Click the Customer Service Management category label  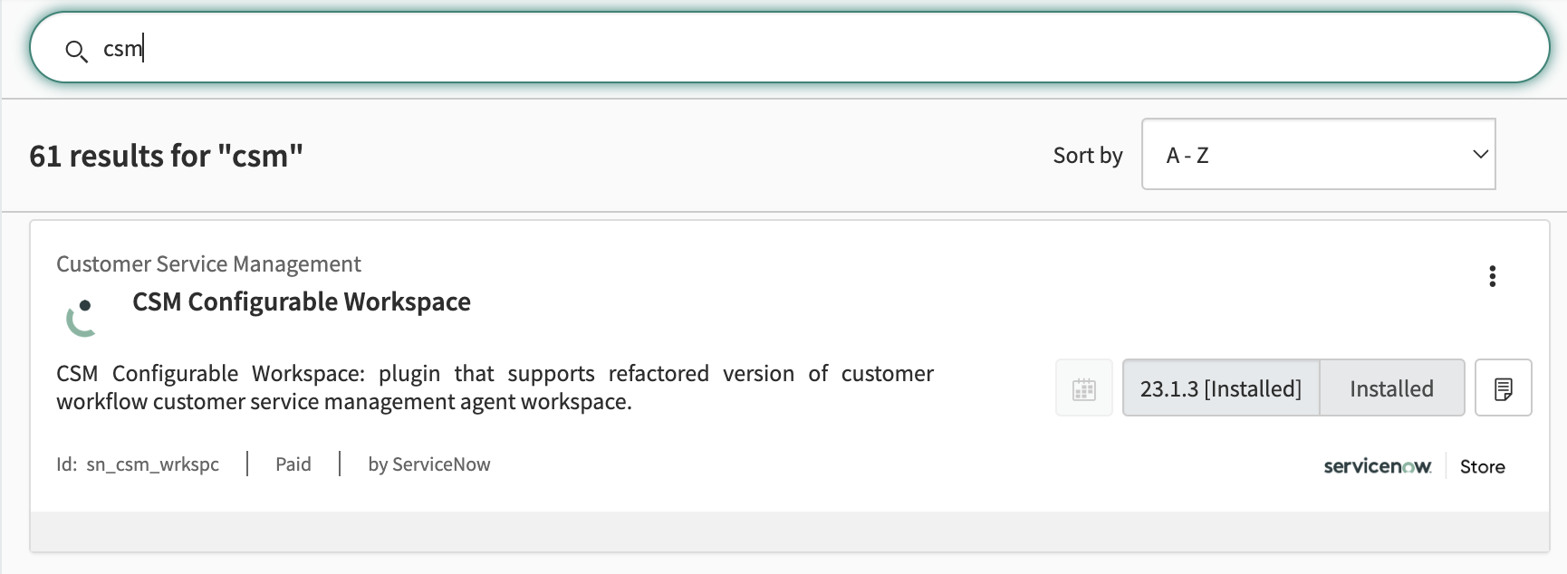(208, 263)
